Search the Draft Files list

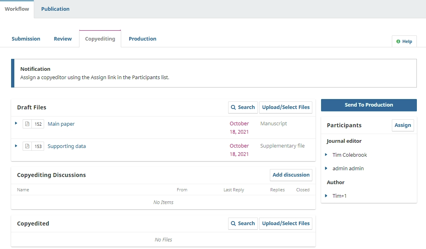pos(243,107)
